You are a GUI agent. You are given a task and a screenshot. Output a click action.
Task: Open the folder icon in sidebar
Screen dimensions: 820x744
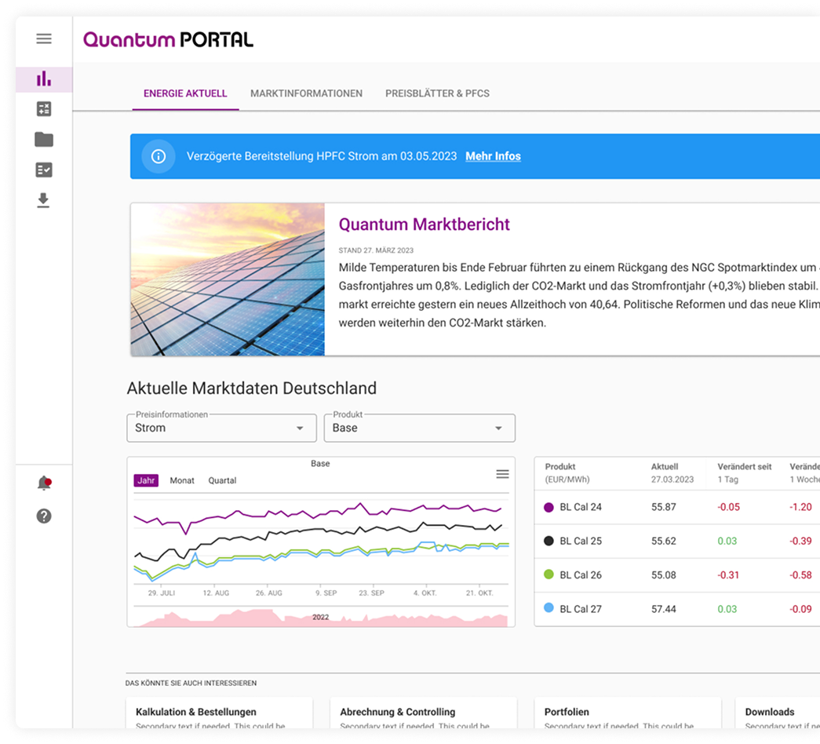(x=44, y=140)
